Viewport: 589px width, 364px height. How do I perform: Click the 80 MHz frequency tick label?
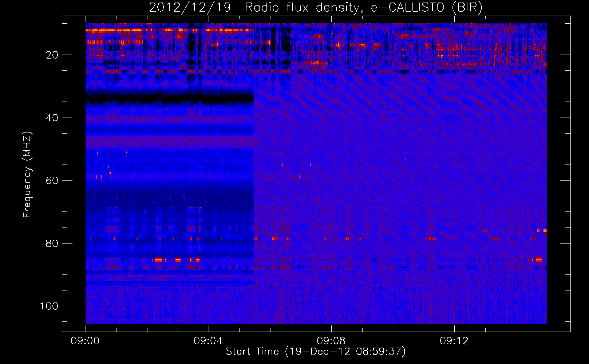[x=52, y=243]
